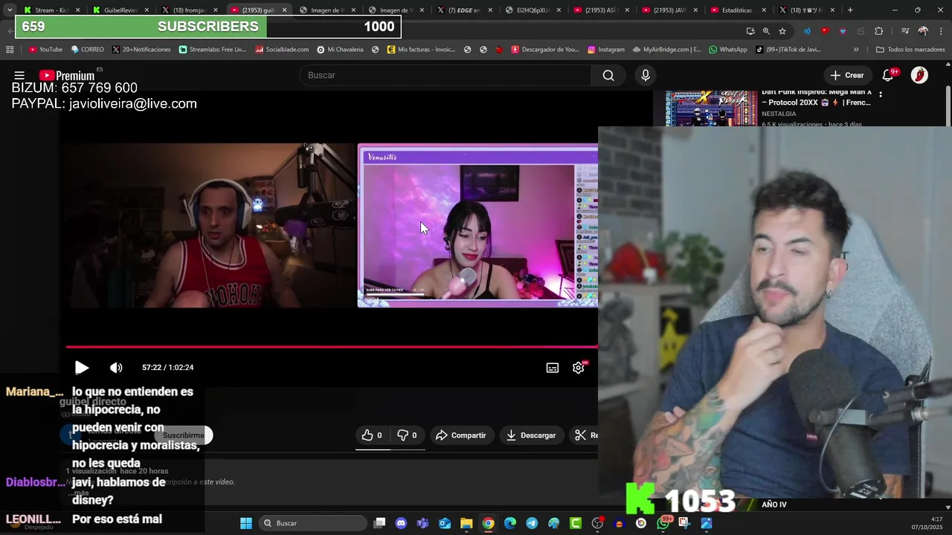Open the Crear button on YouTube

click(847, 75)
